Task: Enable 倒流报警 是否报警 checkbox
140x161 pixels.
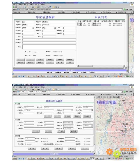Action: 84,138
